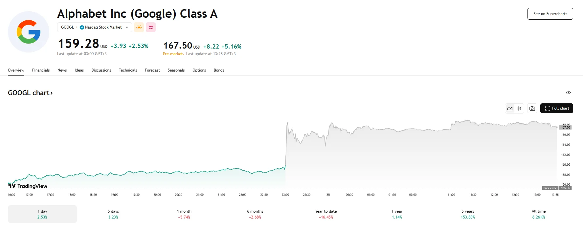Open the Options tab
This screenshot has width=583, height=230.
(199, 70)
